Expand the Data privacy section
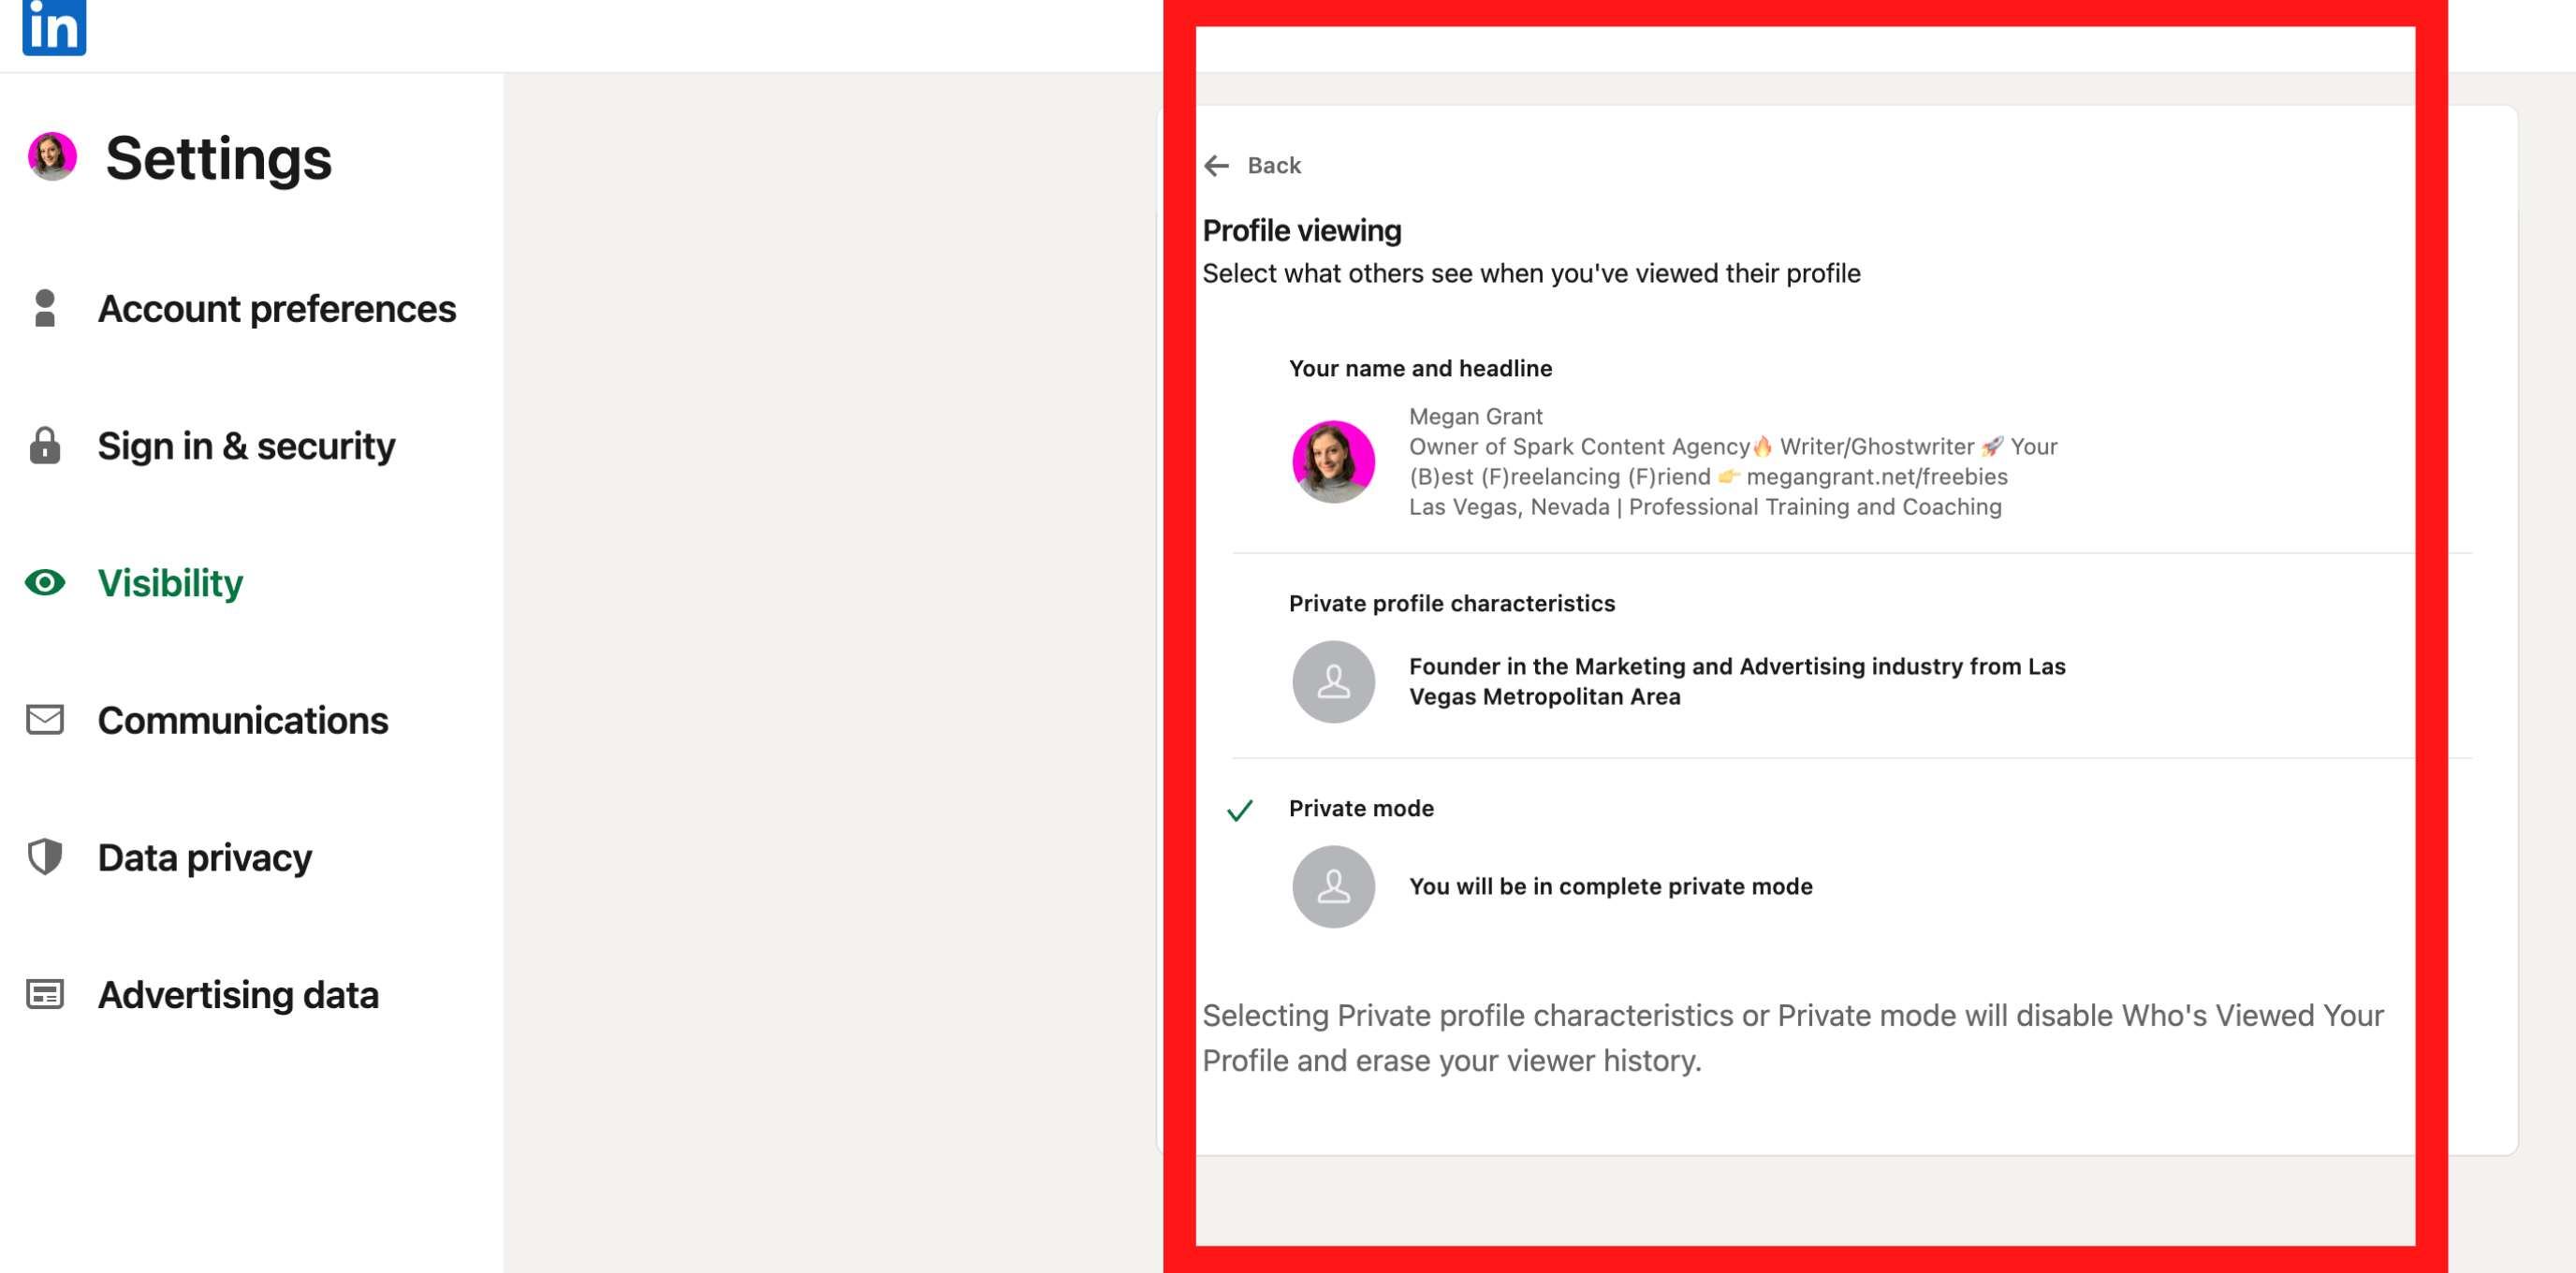2576x1273 pixels. tap(205, 857)
